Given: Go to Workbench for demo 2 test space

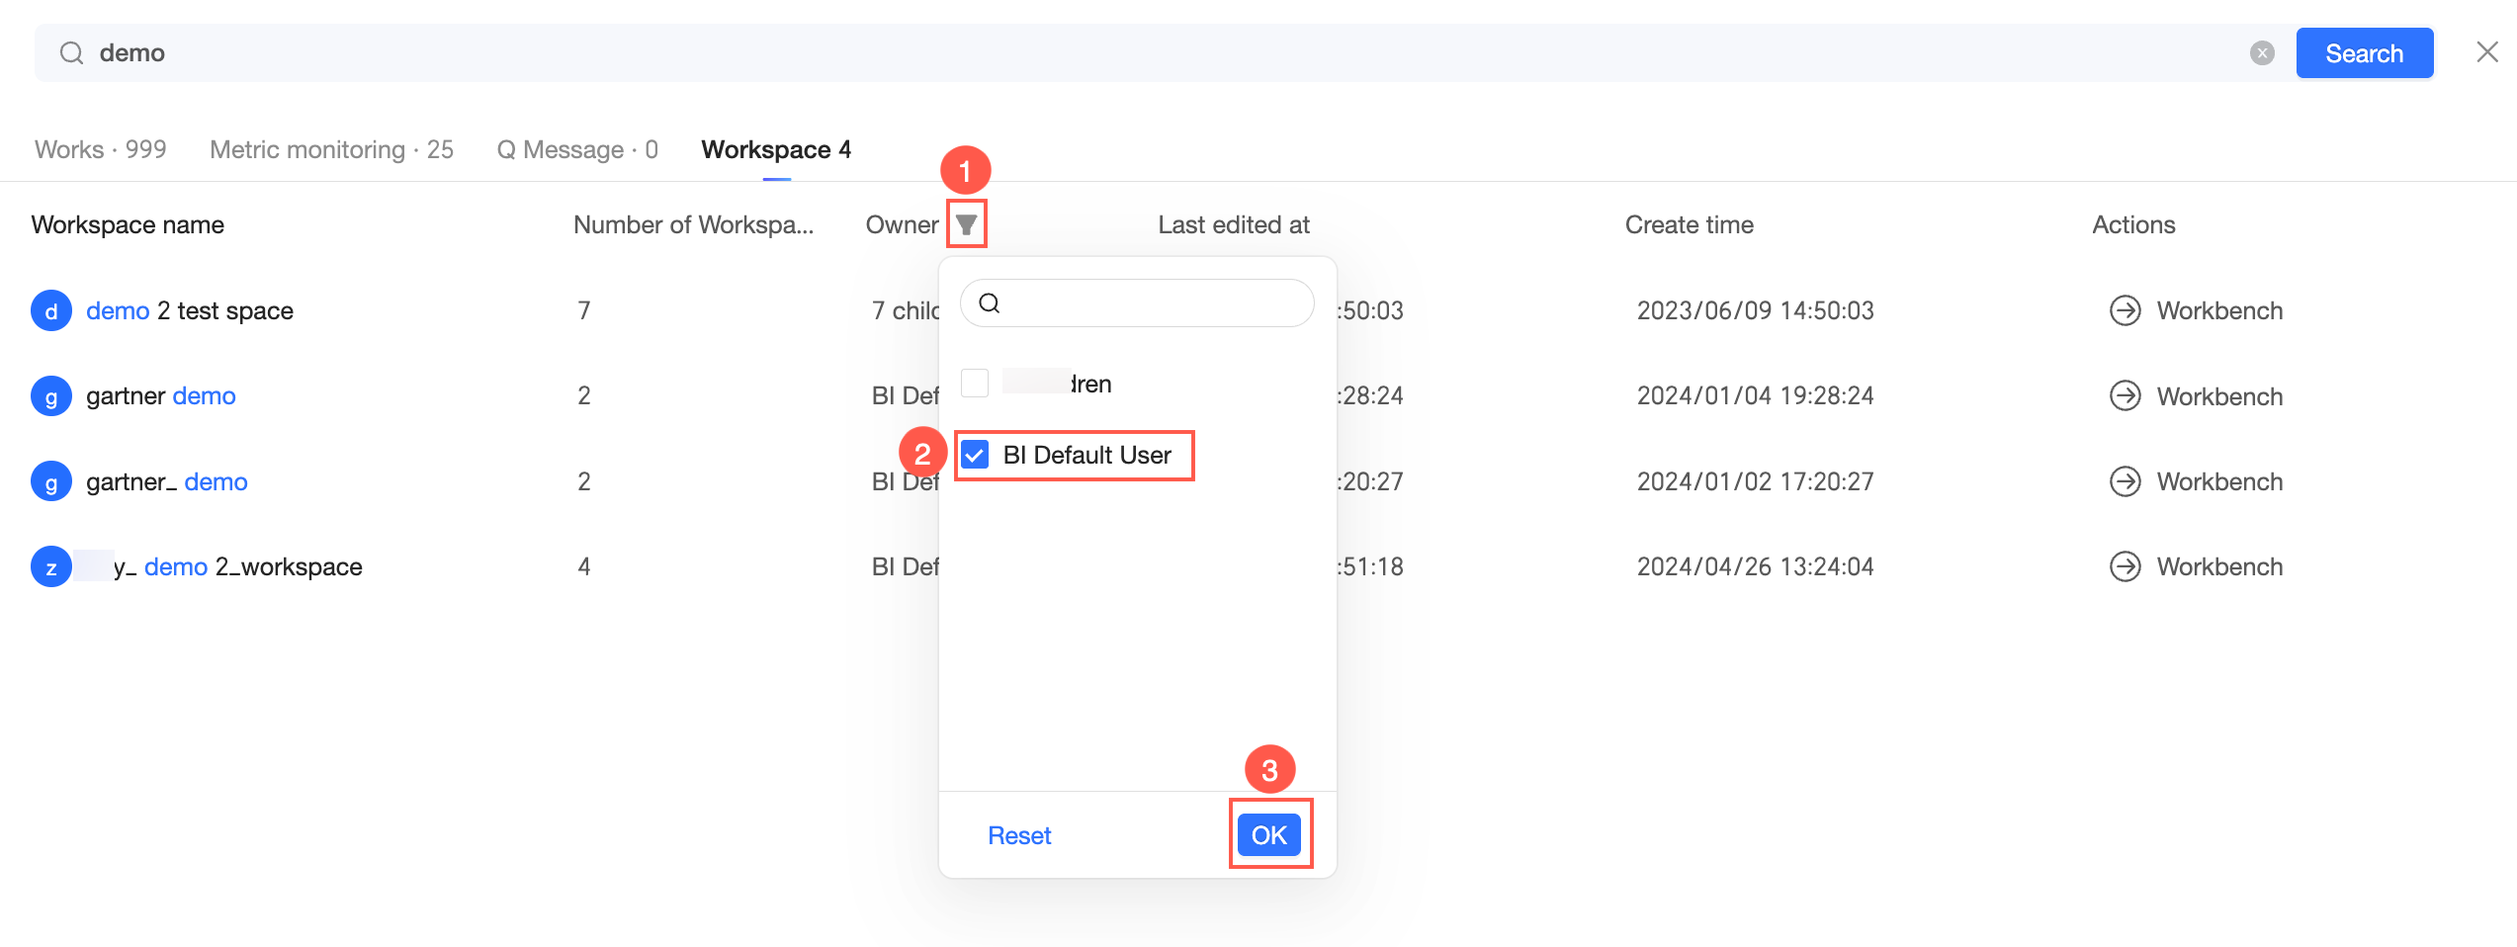Looking at the screenshot, I should point(2219,310).
